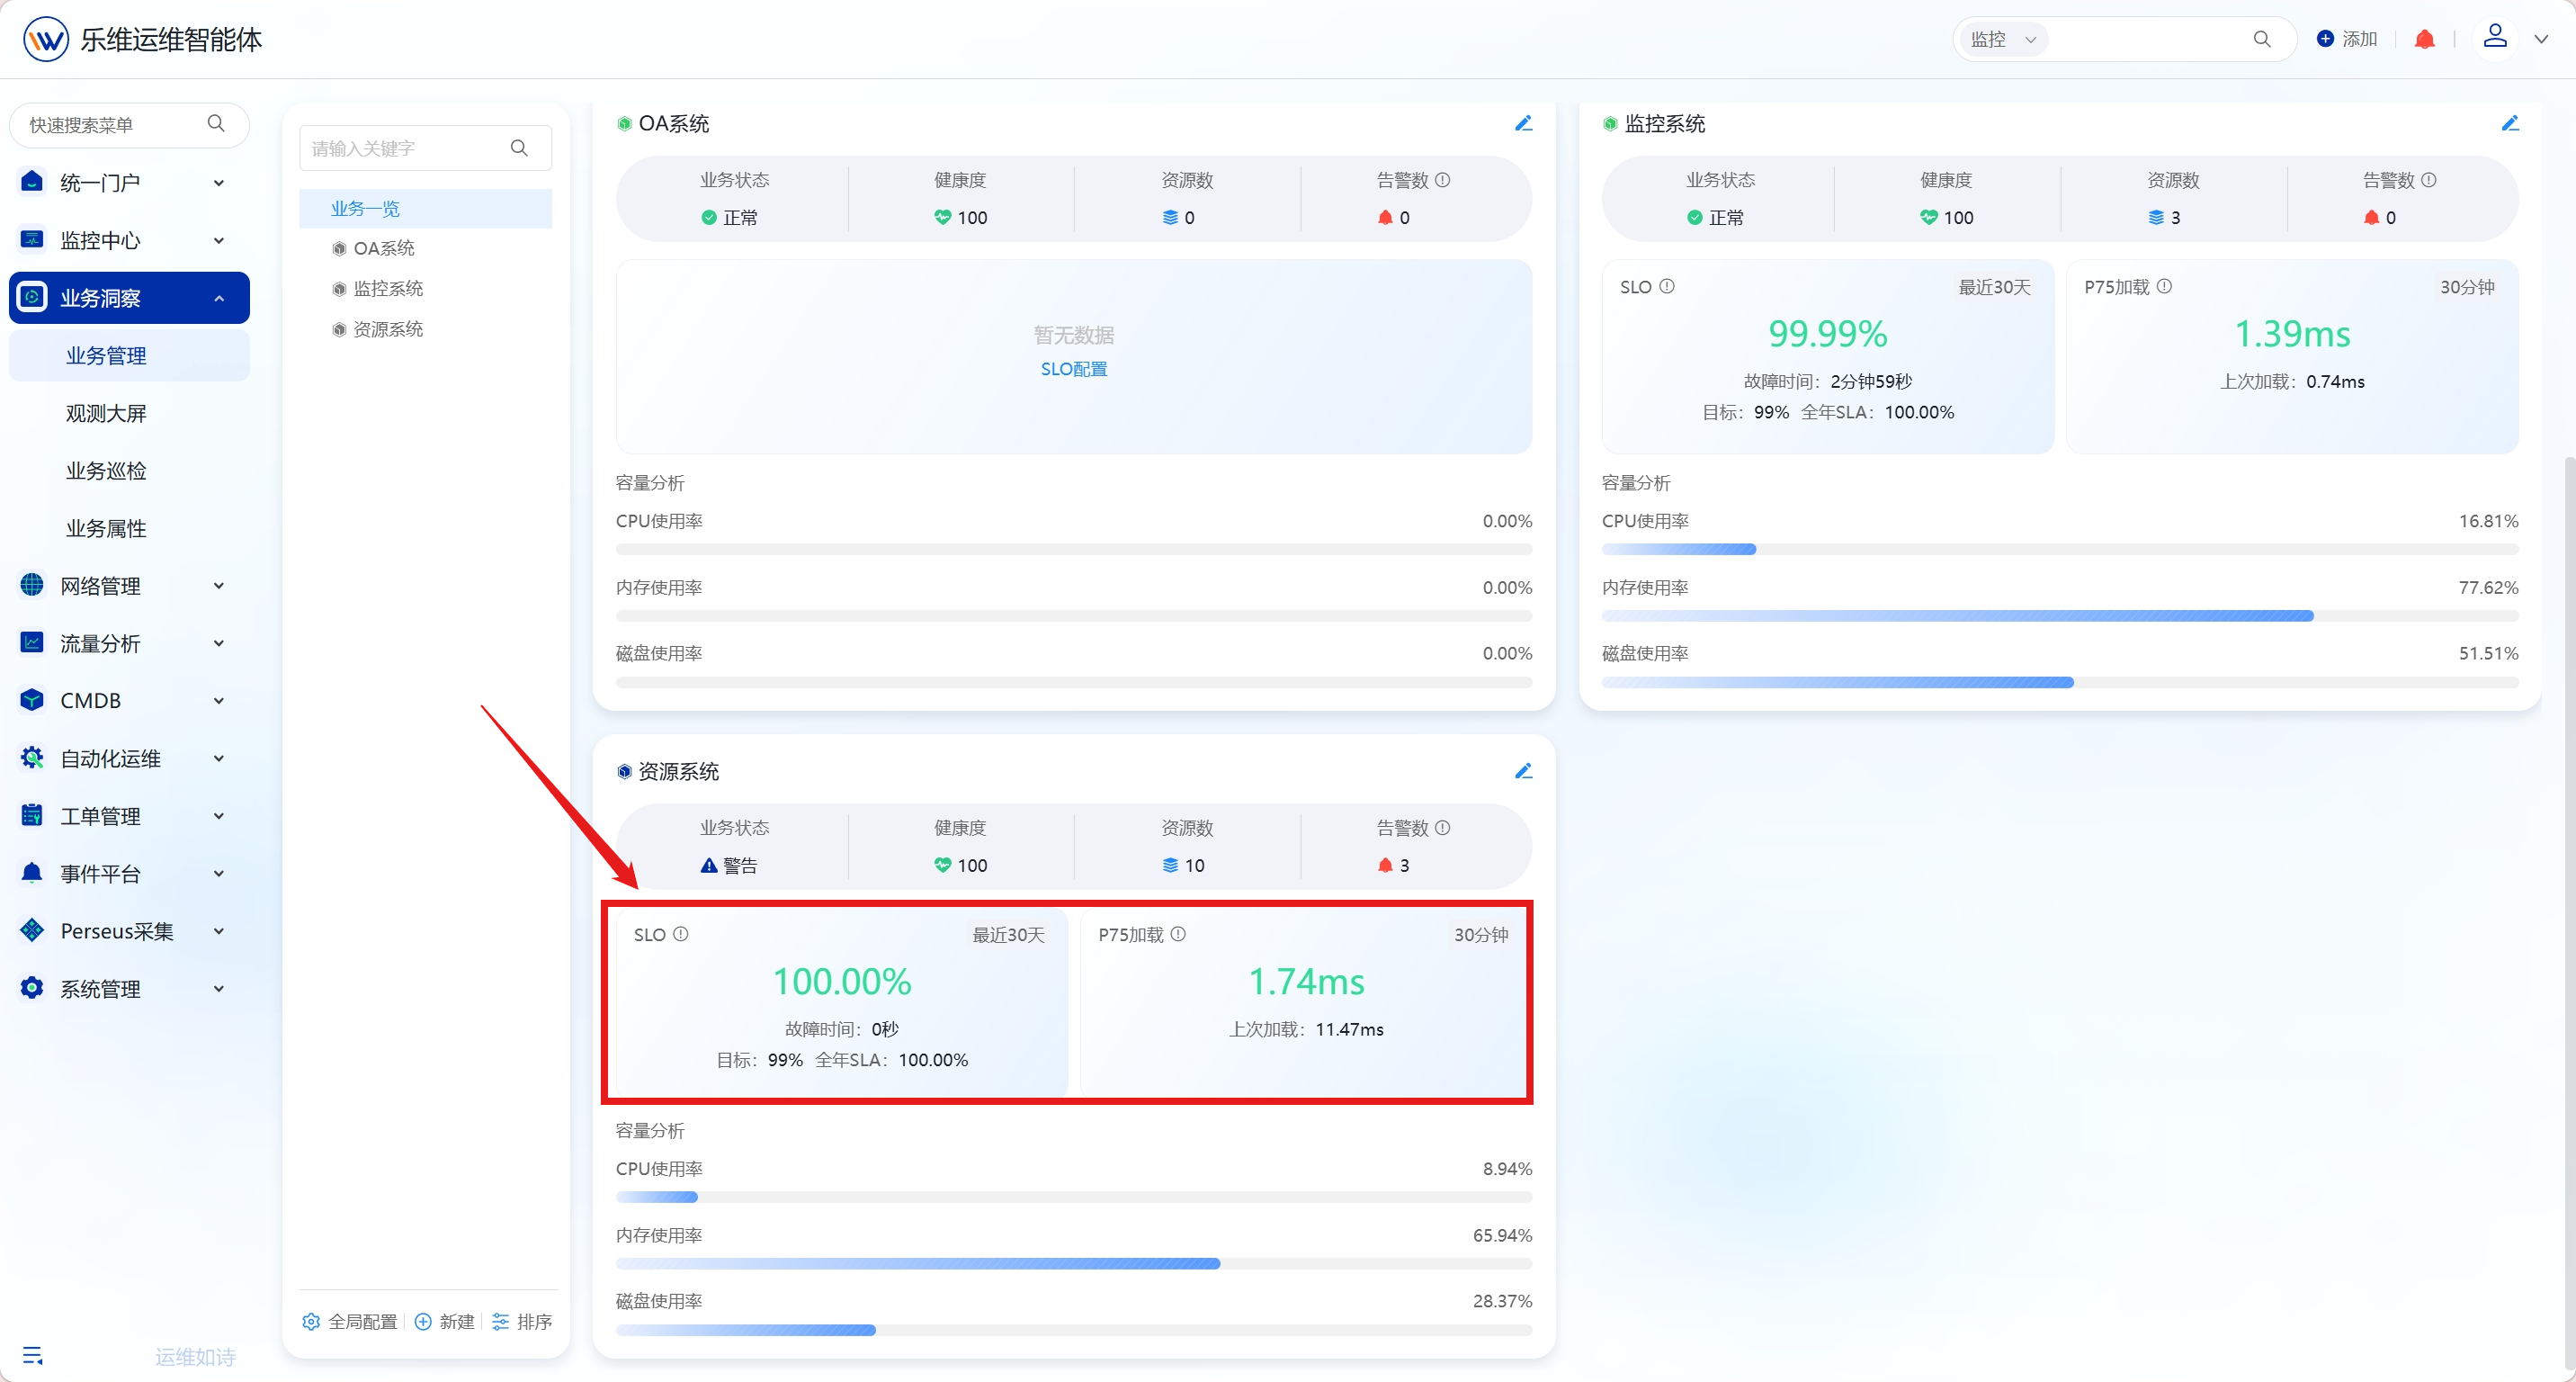The image size is (2576, 1382).
Task: Click the search magnifier in the top bar
Action: (2261, 39)
